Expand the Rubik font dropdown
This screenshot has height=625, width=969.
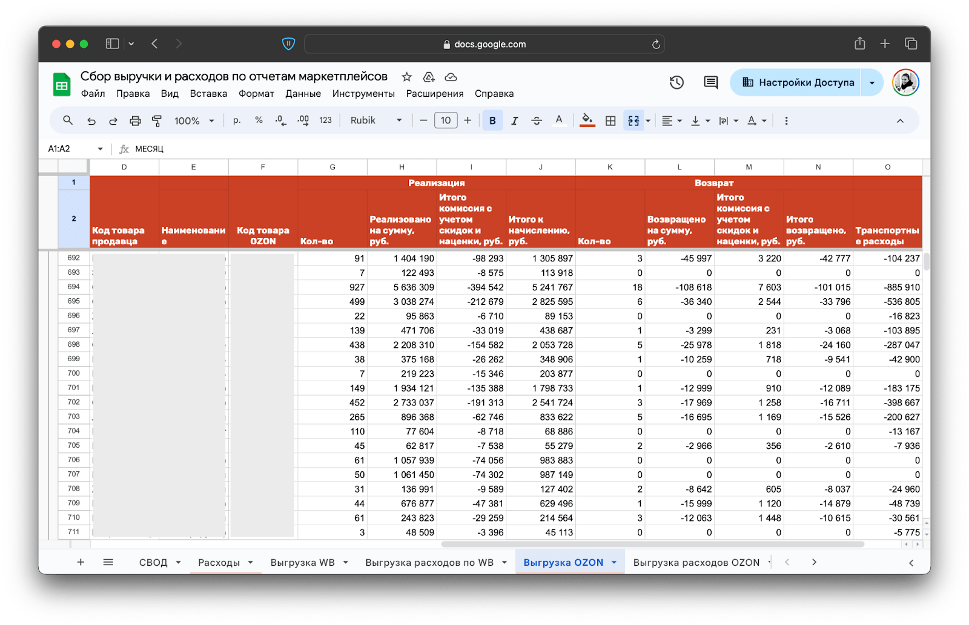tap(375, 120)
